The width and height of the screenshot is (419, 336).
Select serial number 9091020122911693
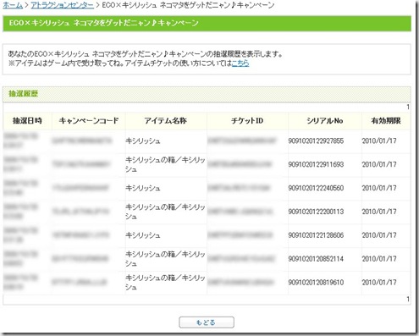point(316,164)
